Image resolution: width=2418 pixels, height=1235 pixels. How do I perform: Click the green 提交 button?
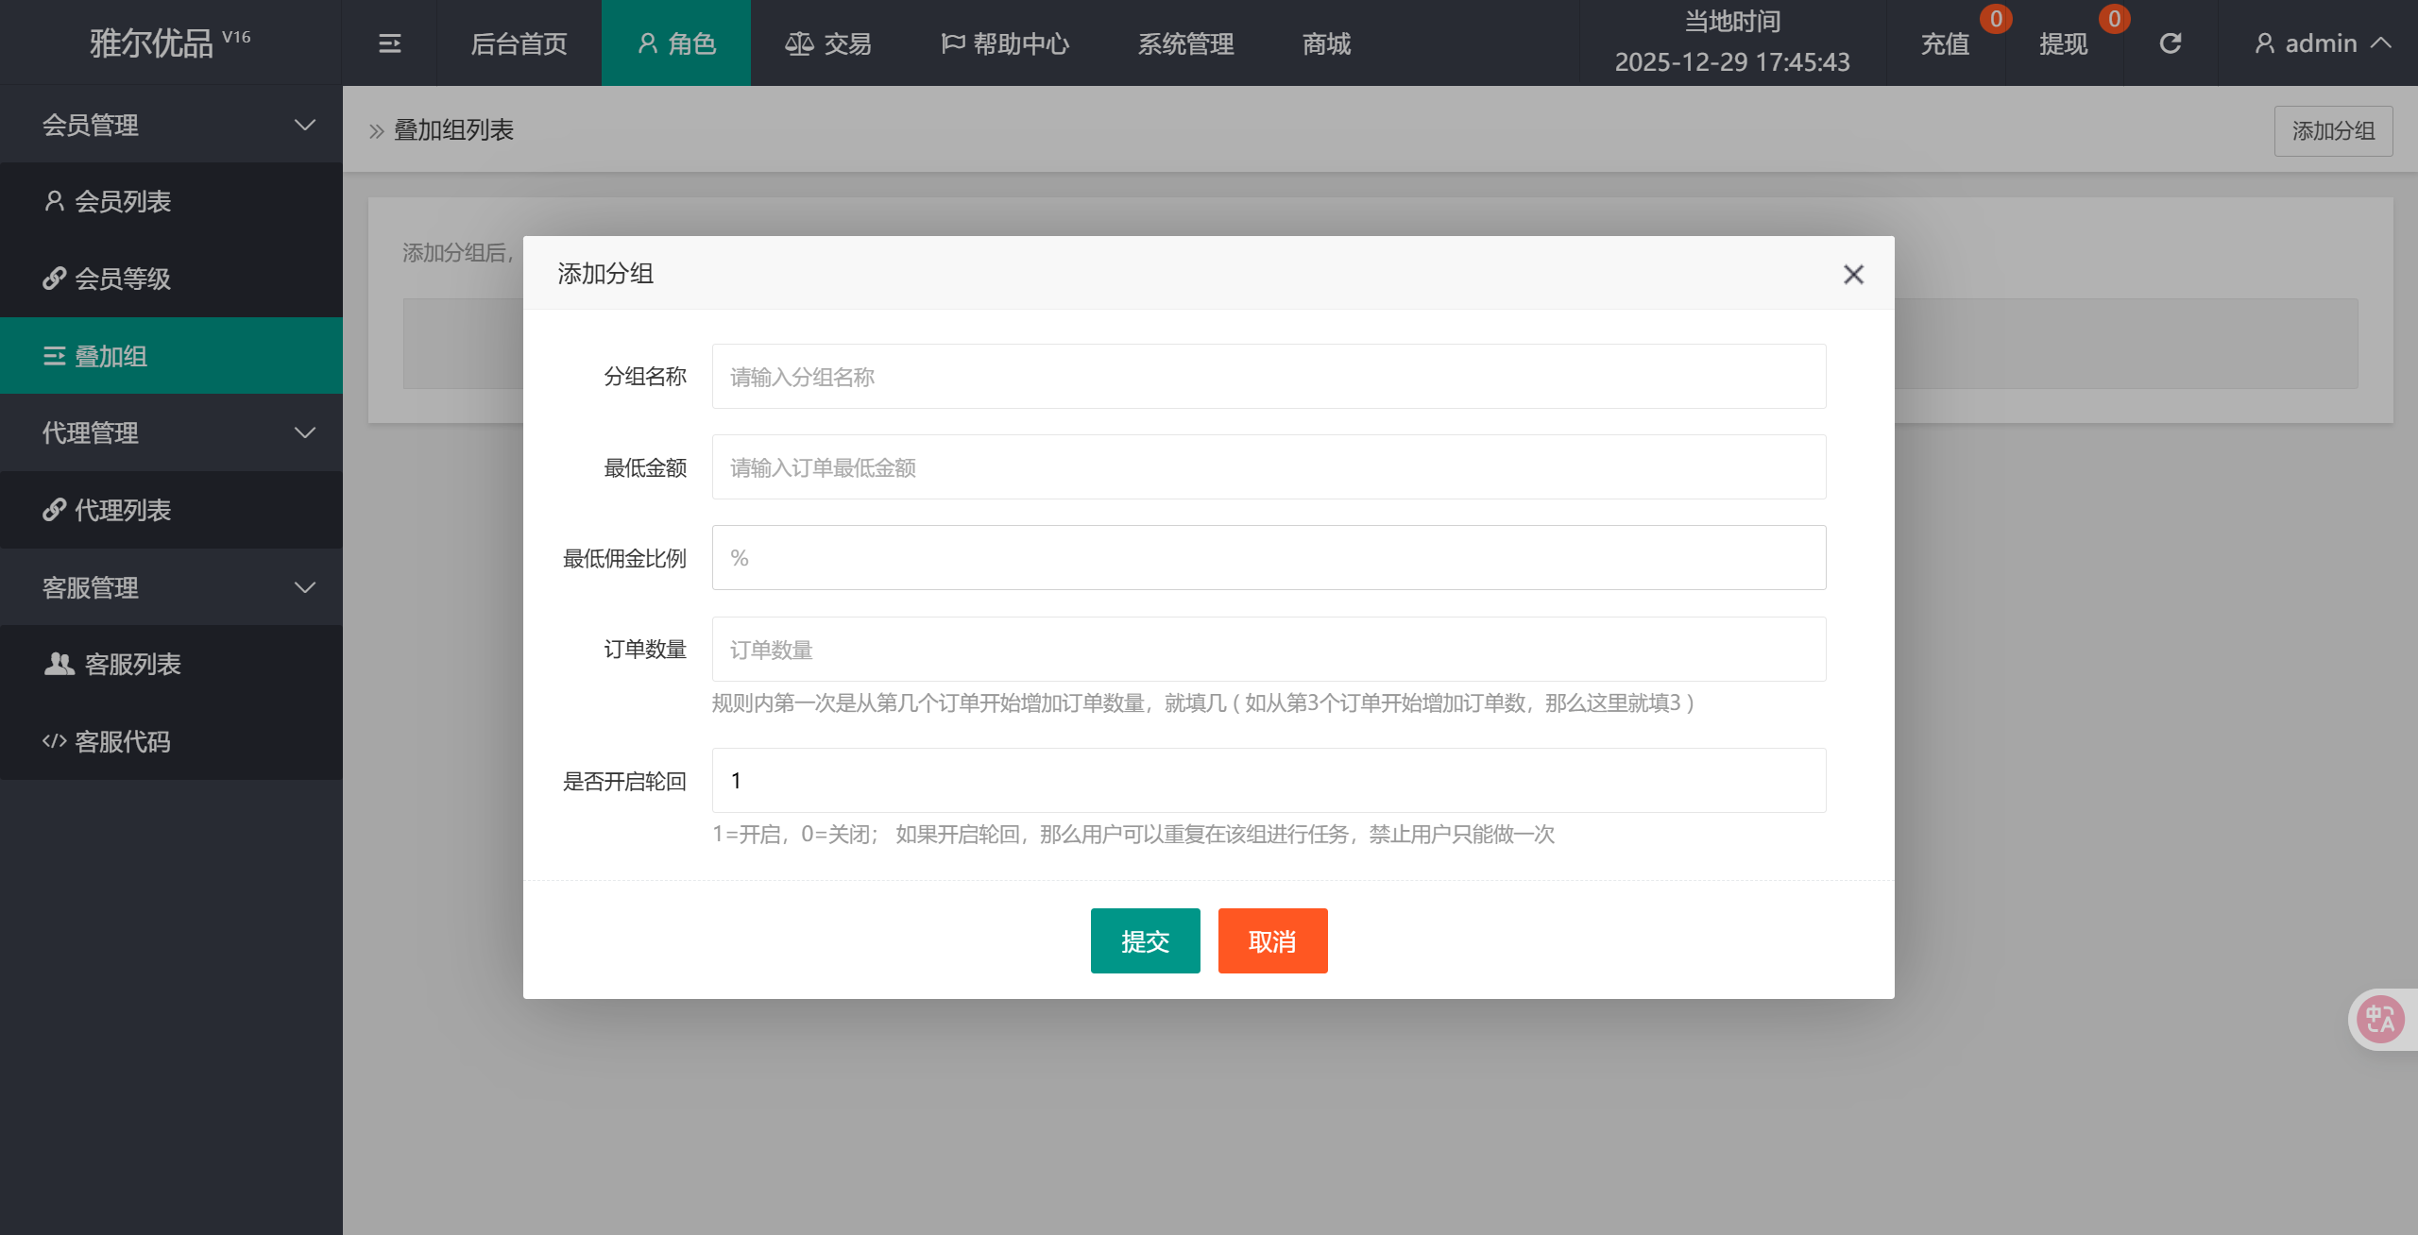[x=1145, y=940]
